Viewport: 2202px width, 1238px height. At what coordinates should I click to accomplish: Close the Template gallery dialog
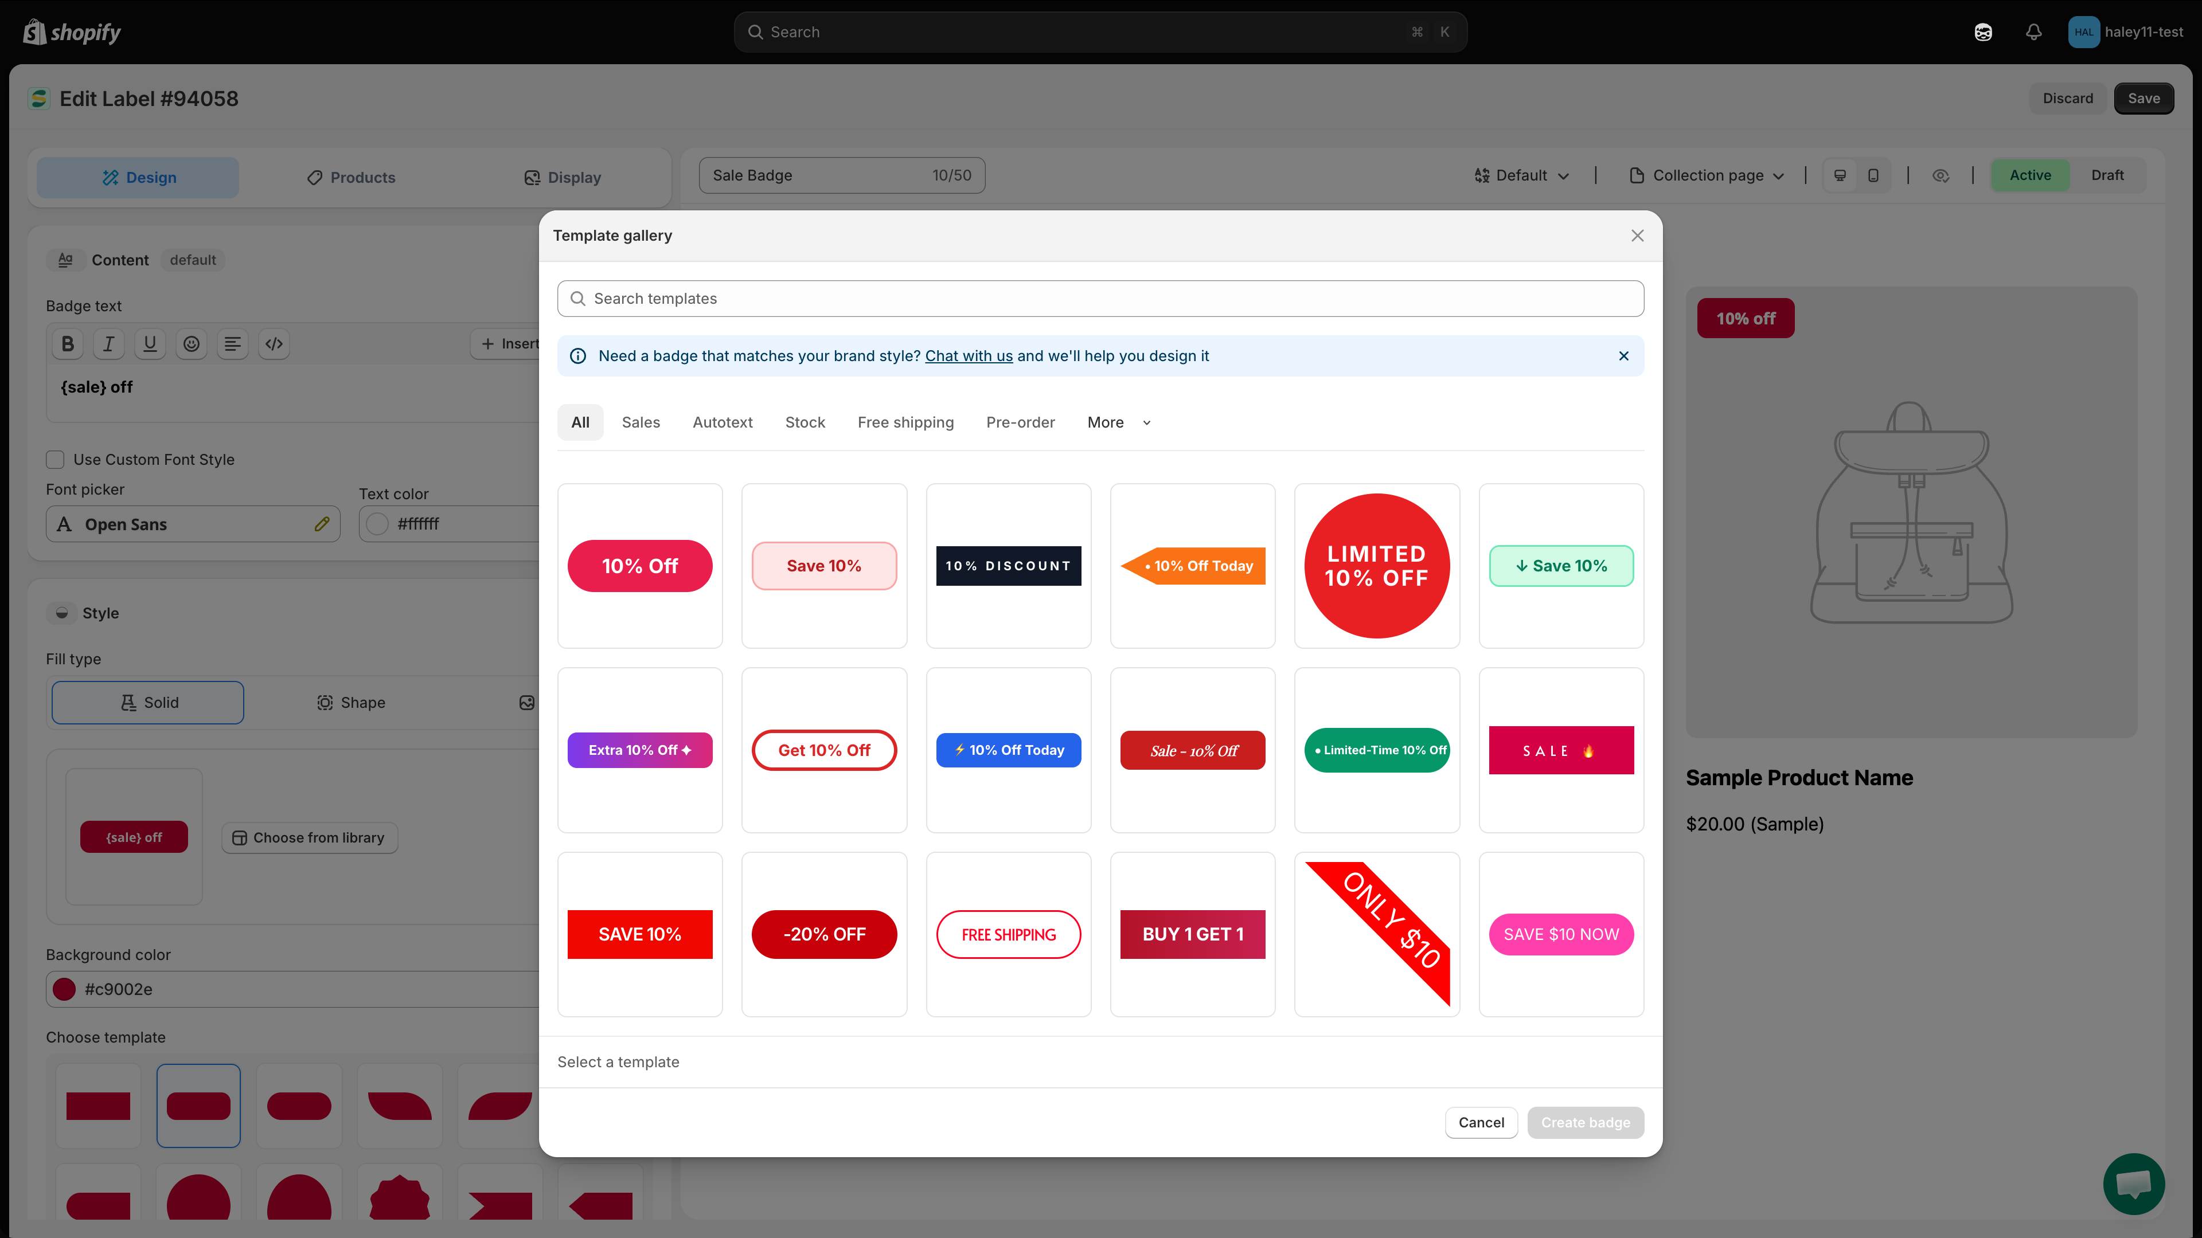pos(1637,235)
